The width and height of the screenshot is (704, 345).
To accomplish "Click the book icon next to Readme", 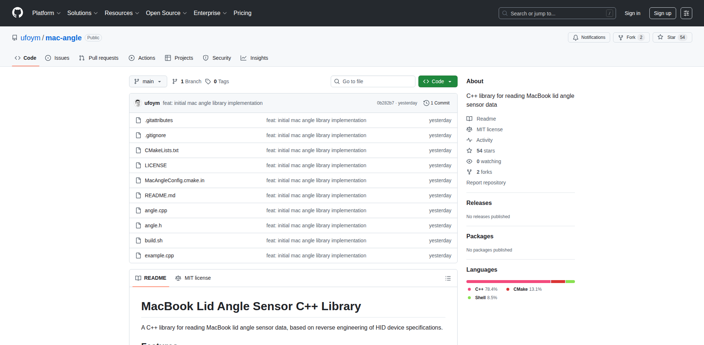I will (x=469, y=119).
